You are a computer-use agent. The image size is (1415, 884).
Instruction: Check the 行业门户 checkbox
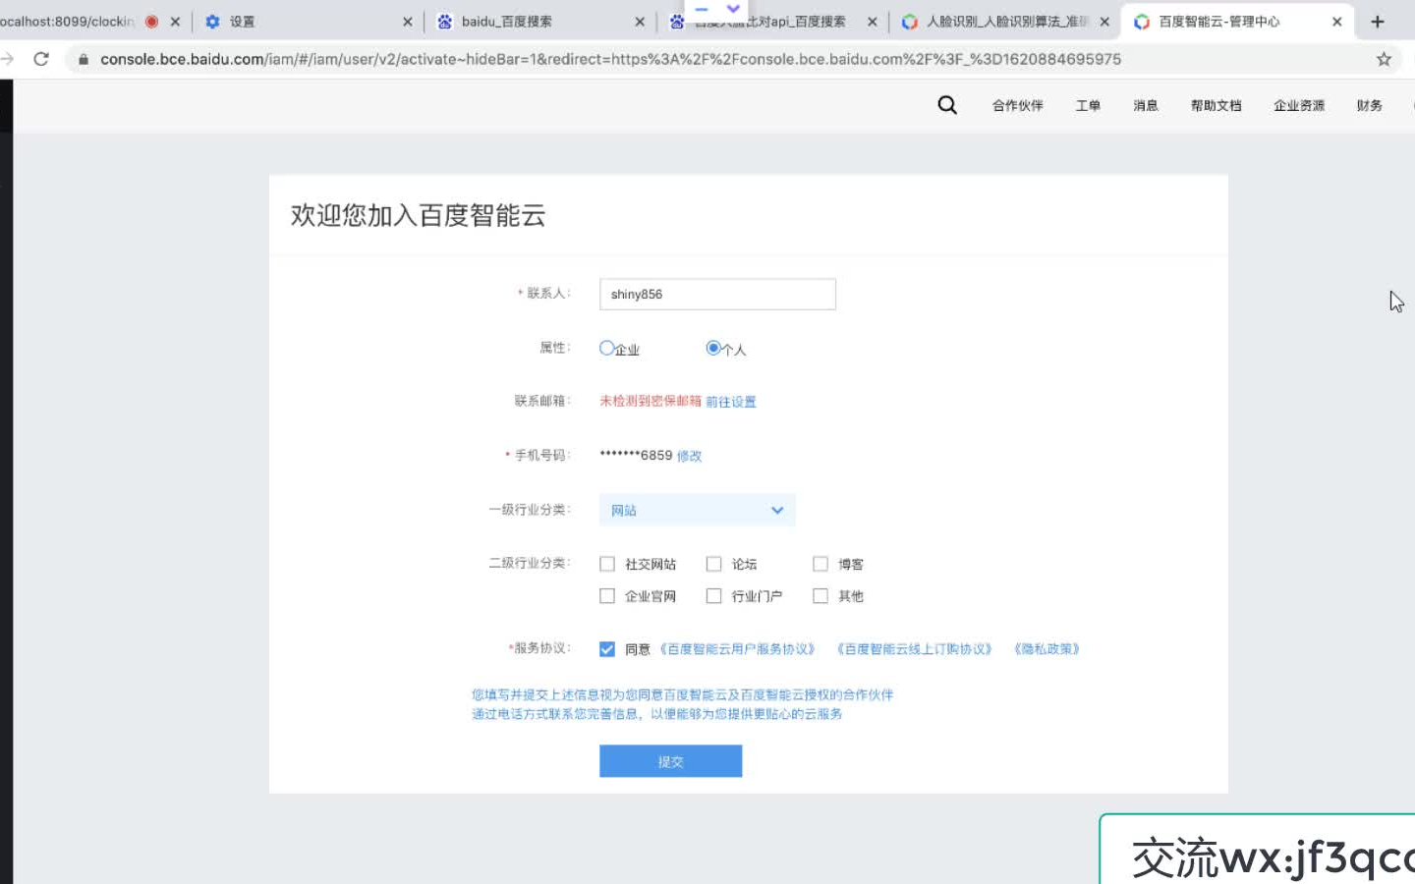coord(714,596)
